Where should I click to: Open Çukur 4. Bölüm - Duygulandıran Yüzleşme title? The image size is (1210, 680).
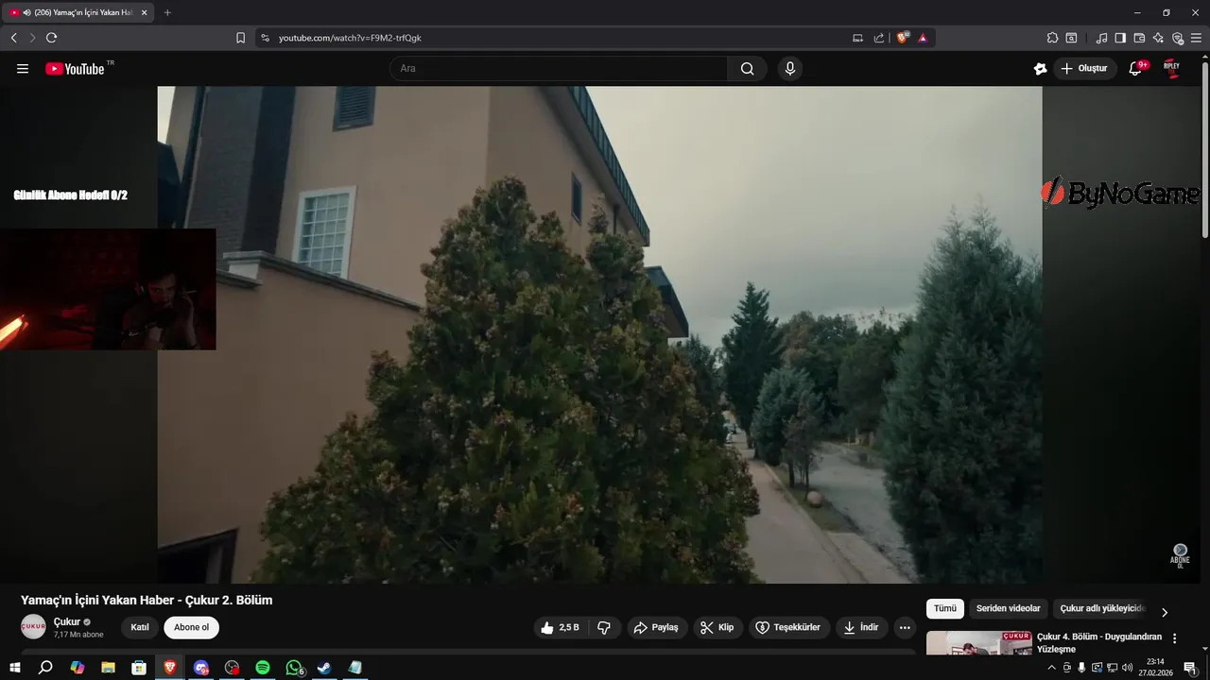1098,642
